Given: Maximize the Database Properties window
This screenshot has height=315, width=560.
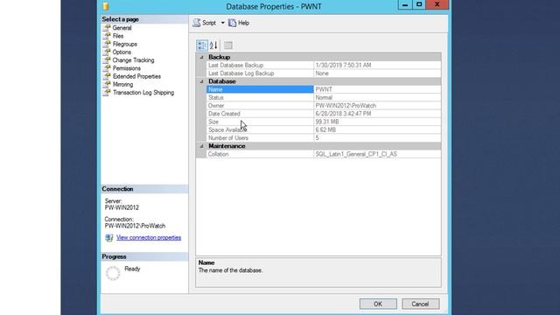Looking at the screenshot, I should 419,4.
